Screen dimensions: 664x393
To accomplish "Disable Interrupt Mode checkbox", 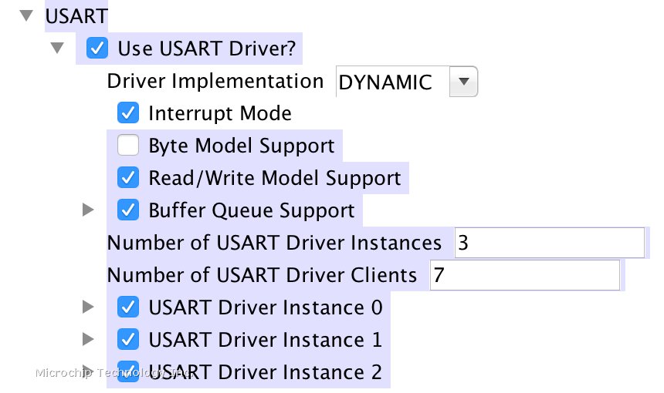I will (x=127, y=113).
